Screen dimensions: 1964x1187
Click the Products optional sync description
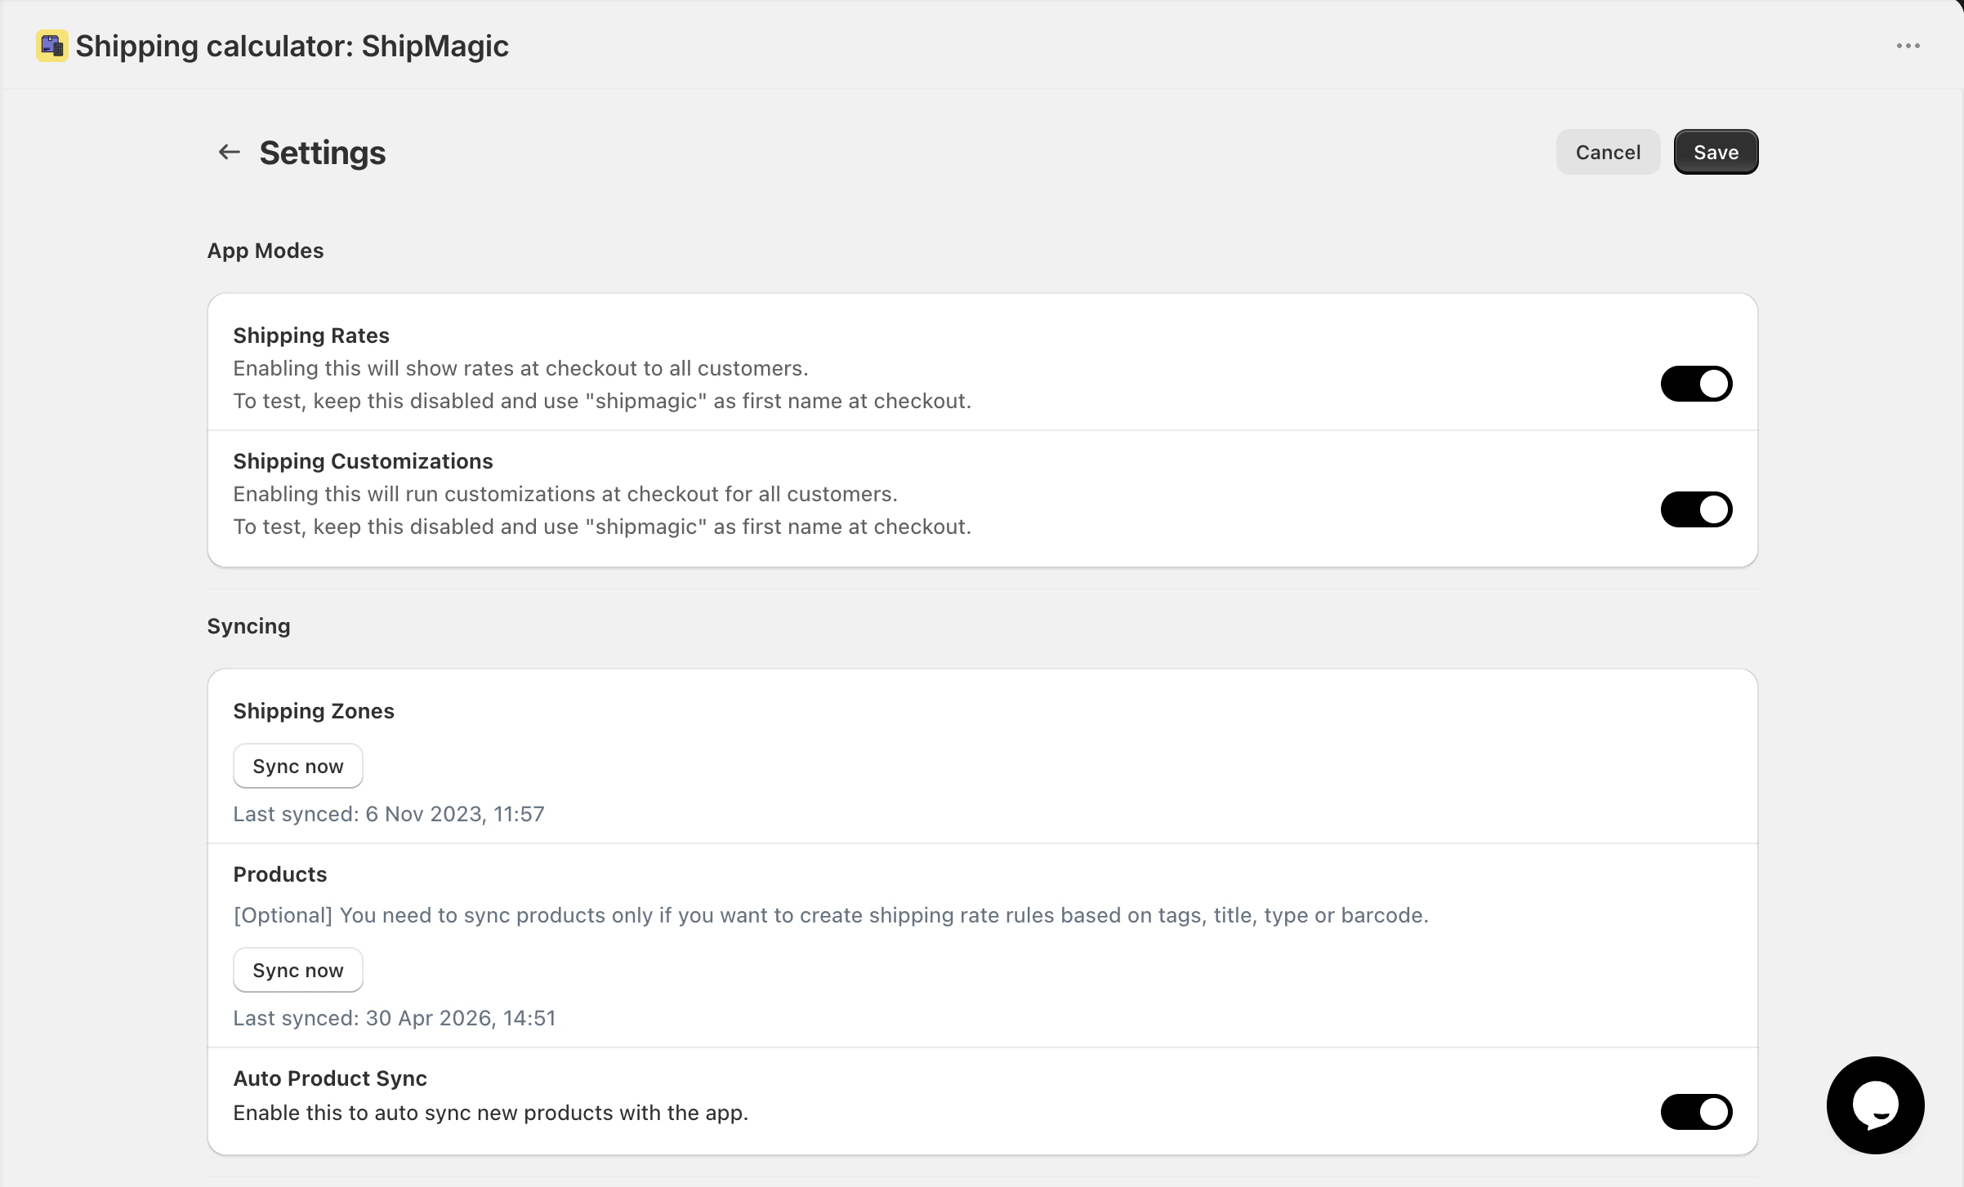tap(831, 915)
